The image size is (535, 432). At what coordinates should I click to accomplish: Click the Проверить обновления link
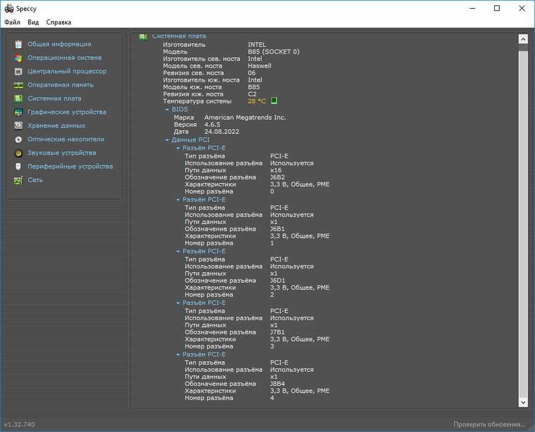[x=489, y=425]
